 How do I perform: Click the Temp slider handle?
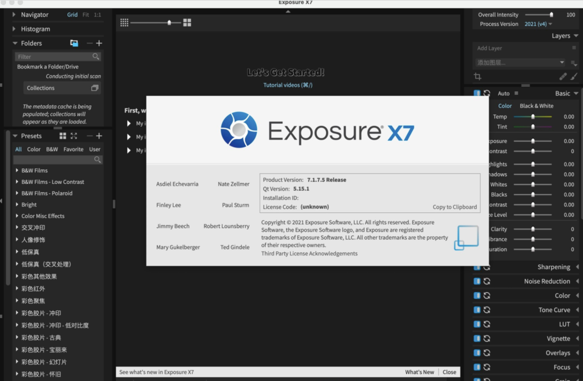[533, 117]
